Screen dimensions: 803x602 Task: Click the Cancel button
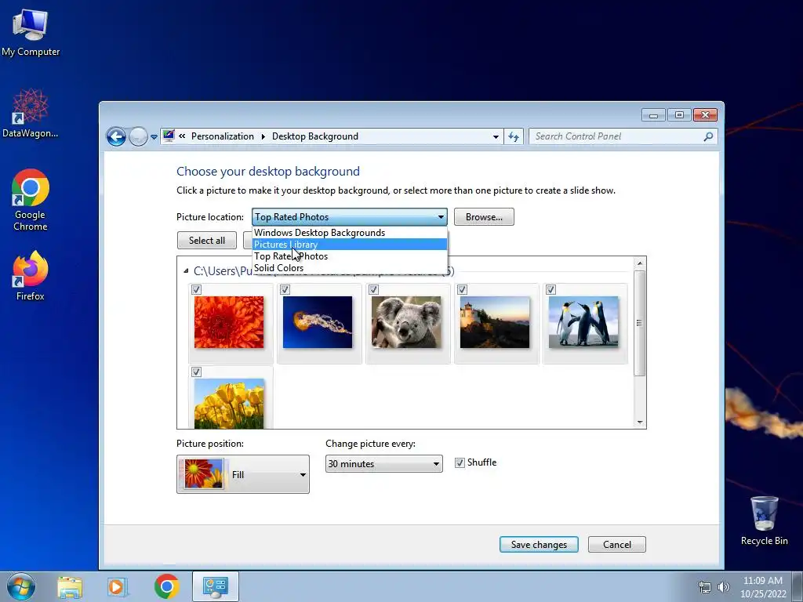617,545
